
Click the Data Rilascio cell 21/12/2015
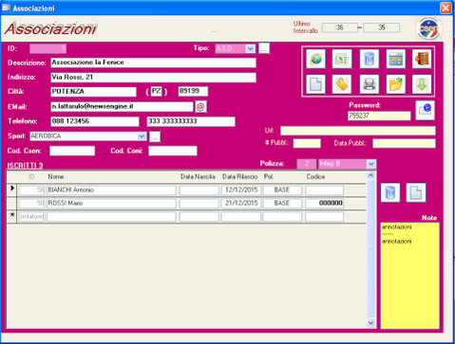[241, 204]
